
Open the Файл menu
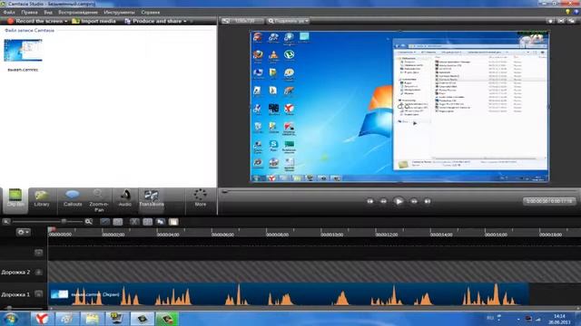click(x=9, y=12)
